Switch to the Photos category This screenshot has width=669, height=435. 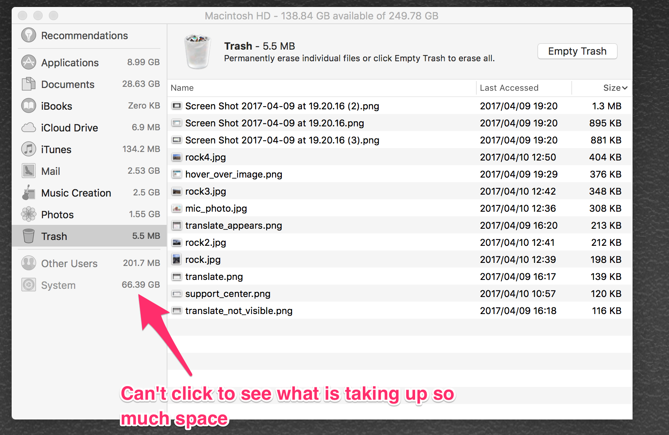(89, 214)
